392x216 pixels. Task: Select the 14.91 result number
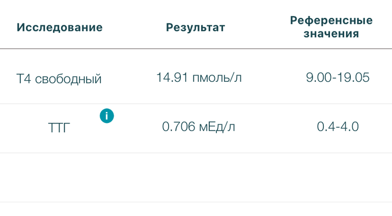pos(172,78)
